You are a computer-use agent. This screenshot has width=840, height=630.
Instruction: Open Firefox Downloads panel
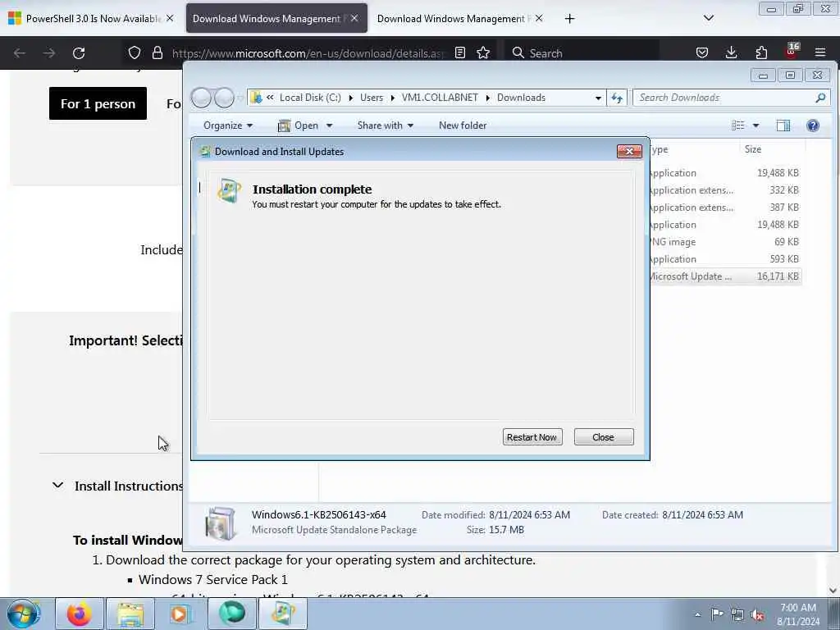[731, 52]
